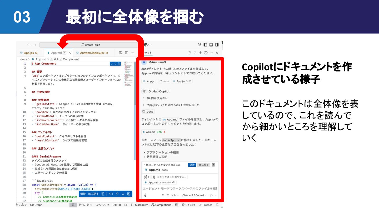This screenshot has height=213, width=379.
Task: Expand the '26 参照 使用済み' list
Action: 155,98
